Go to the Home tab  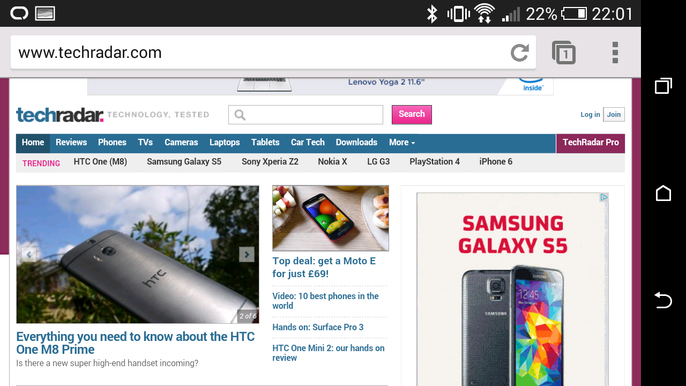tap(33, 143)
